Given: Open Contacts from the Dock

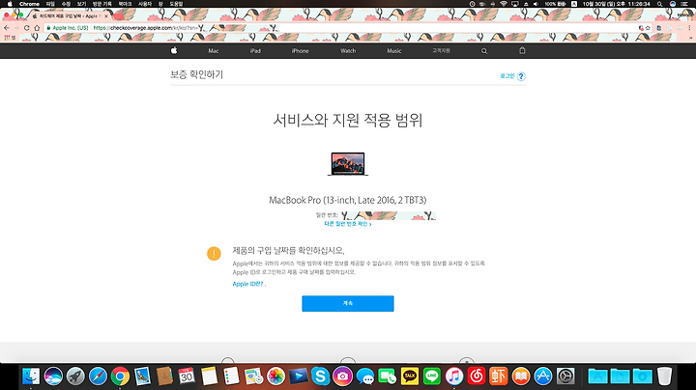Looking at the screenshot, I should click(164, 376).
